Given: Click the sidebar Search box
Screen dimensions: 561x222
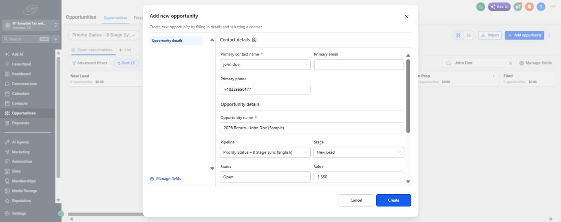Looking at the screenshot, I should [26, 39].
